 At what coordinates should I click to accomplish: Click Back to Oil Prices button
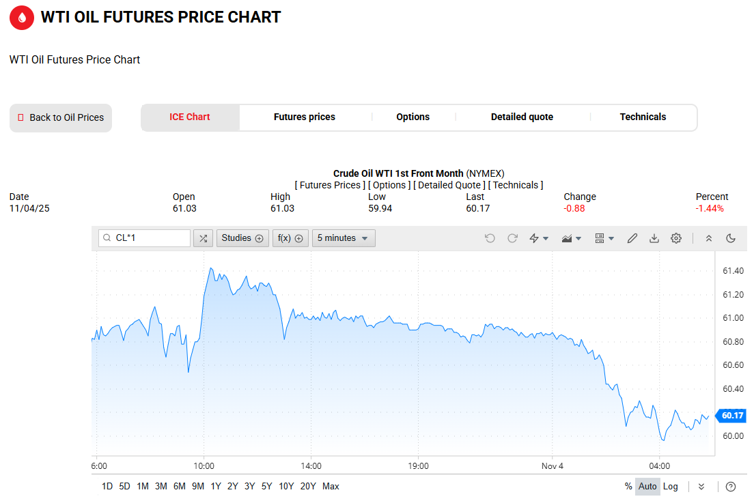coord(61,118)
